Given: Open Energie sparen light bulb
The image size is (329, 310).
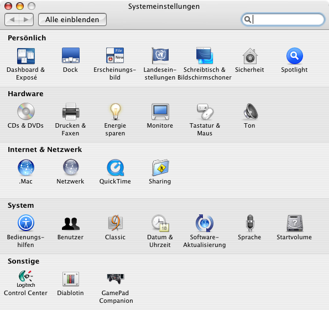Looking at the screenshot, I should pos(115,112).
